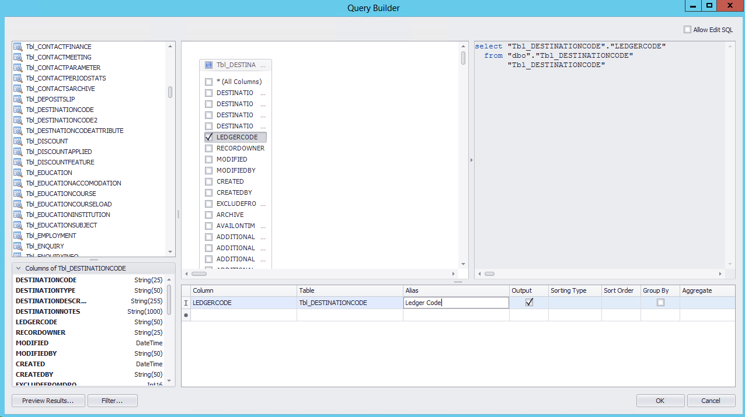This screenshot has width=745, height=417.
Task: Click the Tbl_DESTINA diagram table header icon
Action: coord(208,65)
